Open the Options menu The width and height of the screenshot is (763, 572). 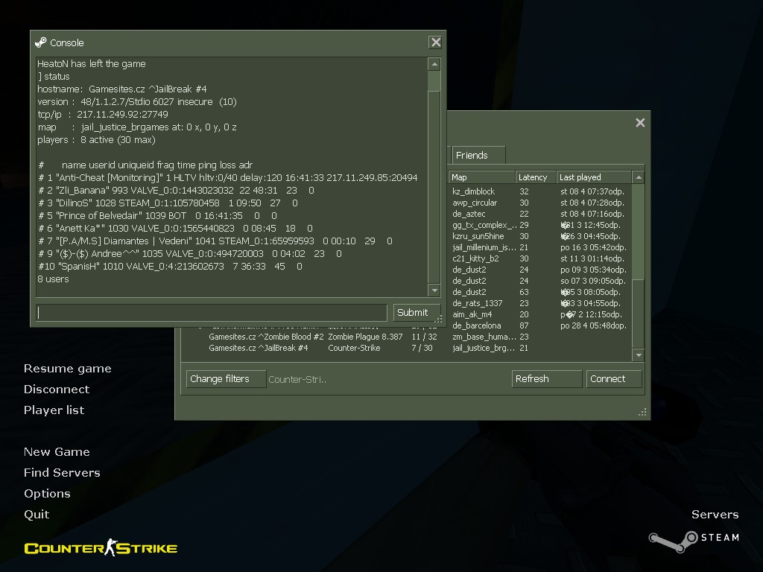point(47,493)
